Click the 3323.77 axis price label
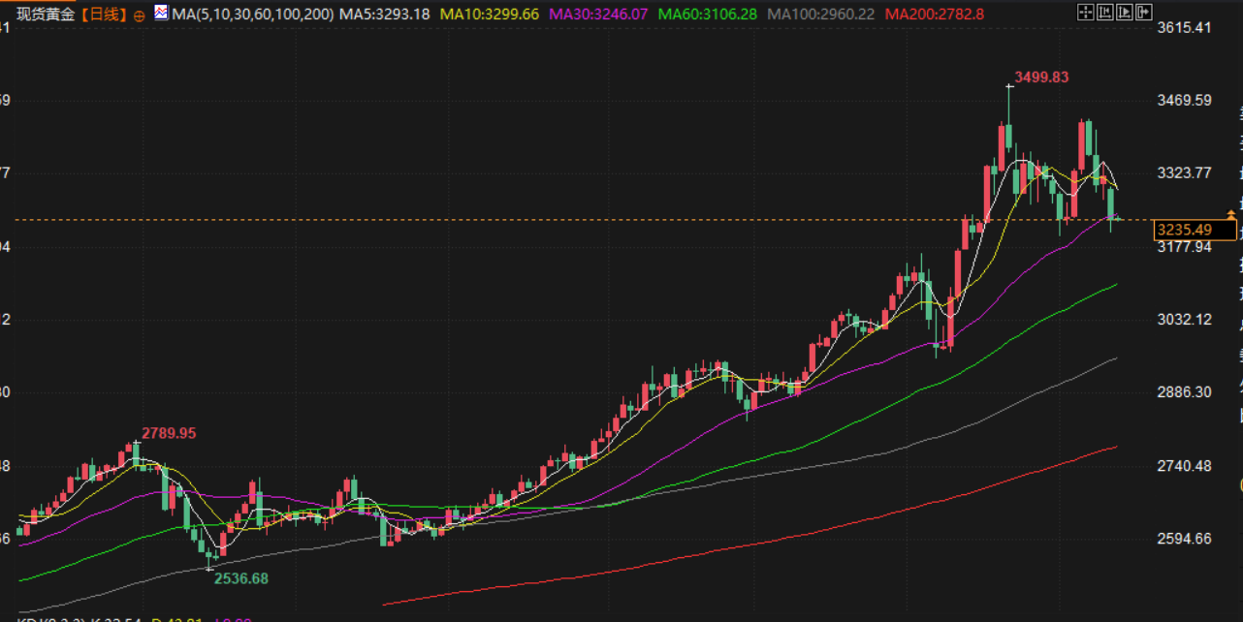The width and height of the screenshot is (1243, 622). (x=1185, y=173)
